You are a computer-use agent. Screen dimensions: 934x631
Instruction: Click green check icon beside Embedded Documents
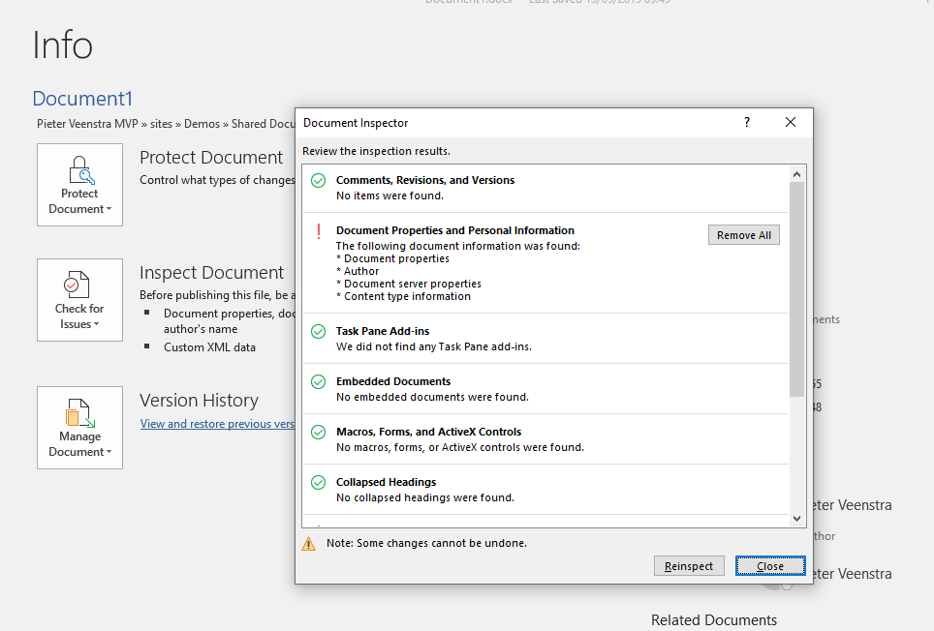[319, 382]
